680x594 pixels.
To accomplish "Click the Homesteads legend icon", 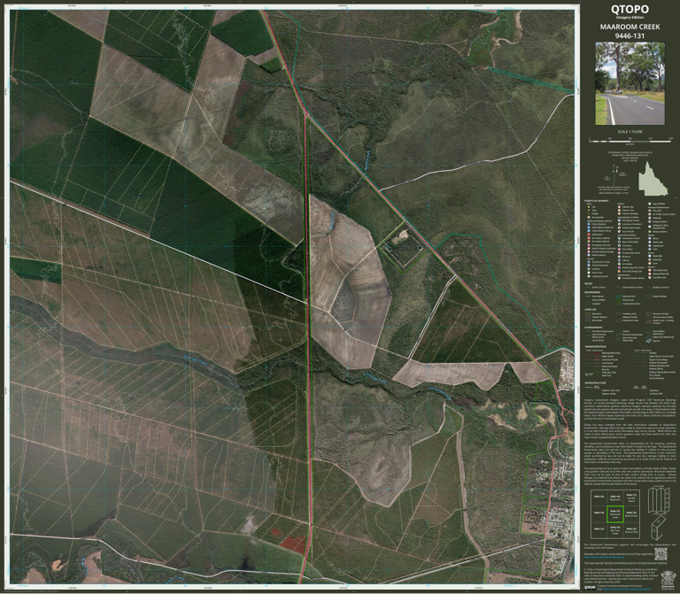I will coord(589,217).
